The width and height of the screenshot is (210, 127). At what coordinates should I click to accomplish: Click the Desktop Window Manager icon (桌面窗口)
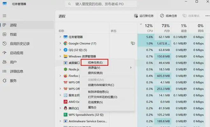tap(65, 63)
